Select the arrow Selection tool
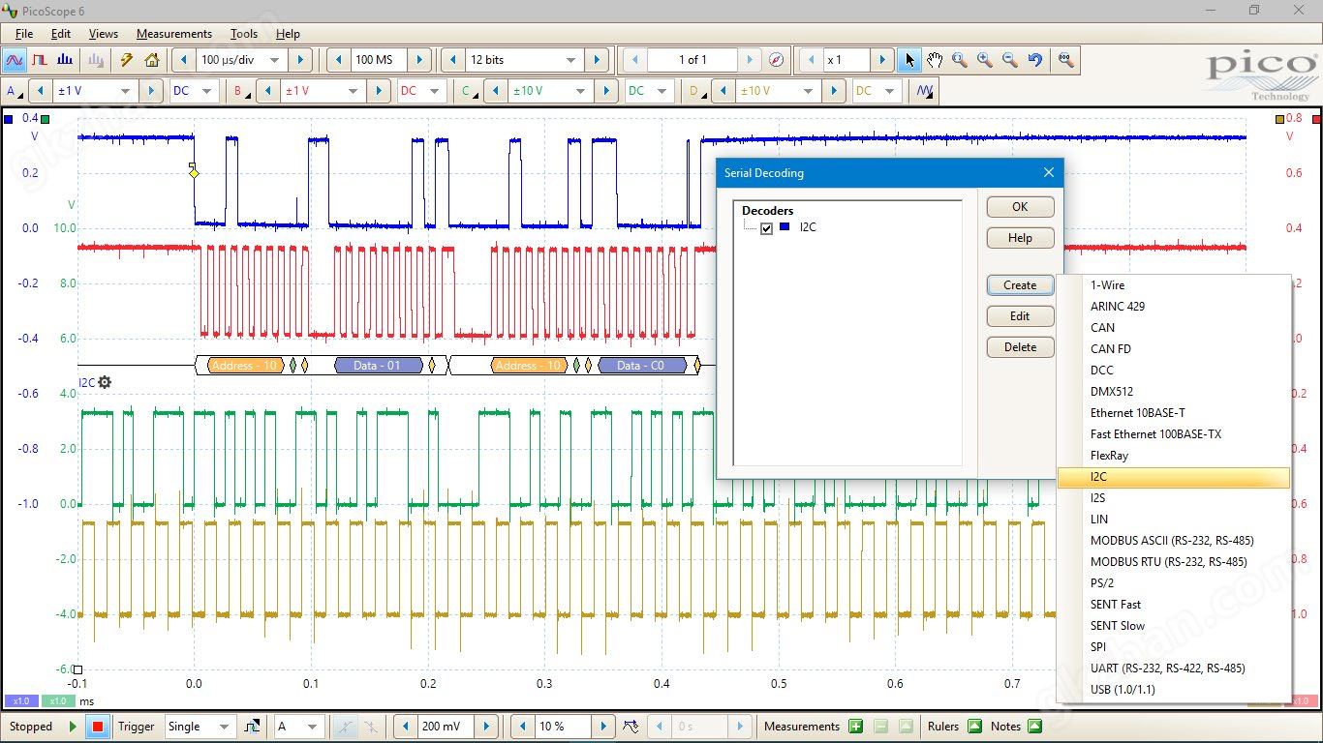Screen dimensions: 1323x743 click(908, 60)
